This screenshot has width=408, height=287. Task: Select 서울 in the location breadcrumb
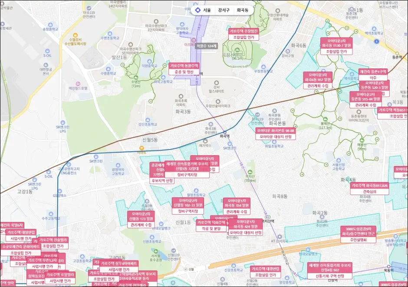[207, 10]
